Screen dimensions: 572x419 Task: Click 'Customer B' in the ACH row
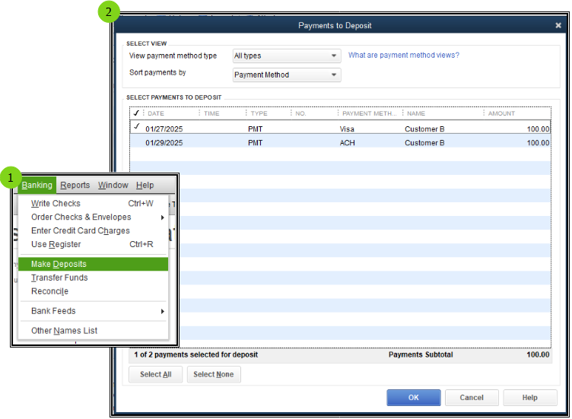click(424, 143)
